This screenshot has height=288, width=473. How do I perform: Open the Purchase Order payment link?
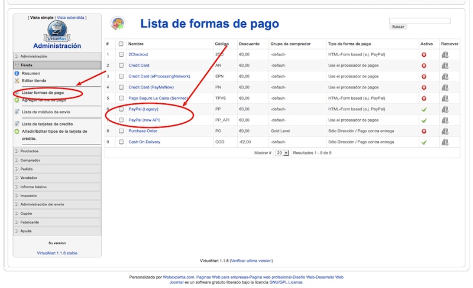coord(143,131)
